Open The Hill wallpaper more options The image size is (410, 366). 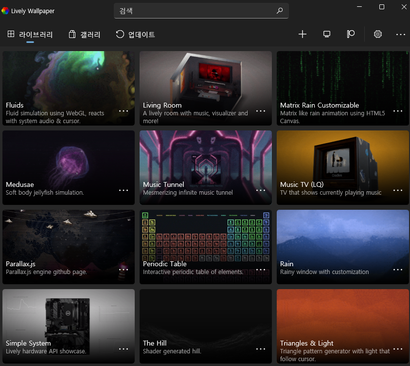pyautogui.click(x=260, y=349)
